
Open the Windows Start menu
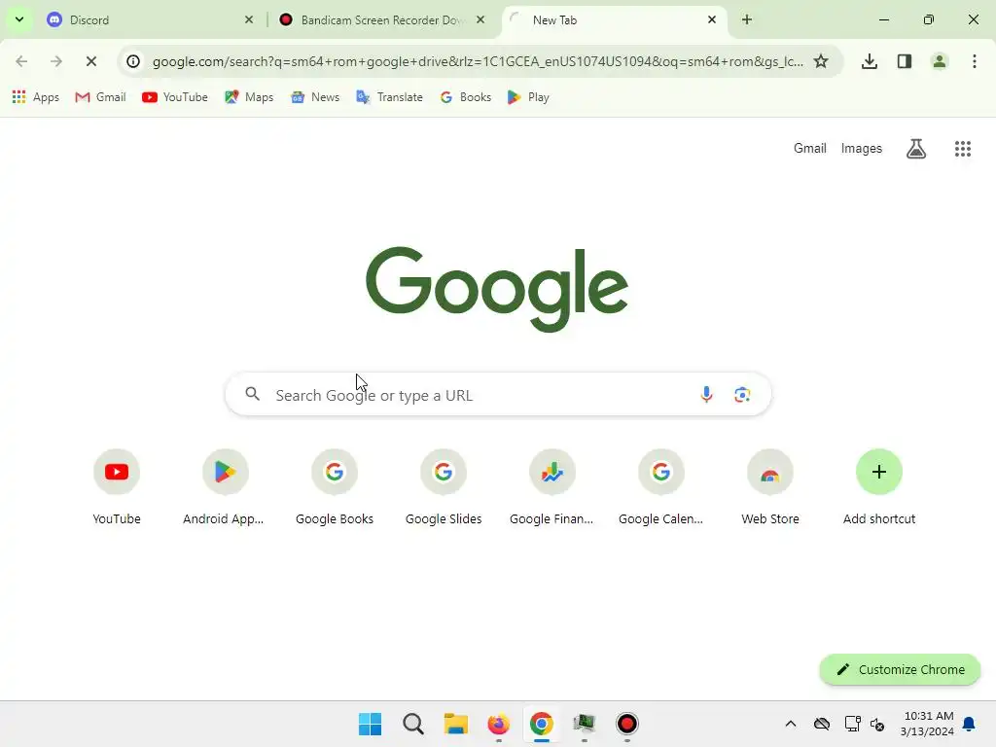point(370,724)
